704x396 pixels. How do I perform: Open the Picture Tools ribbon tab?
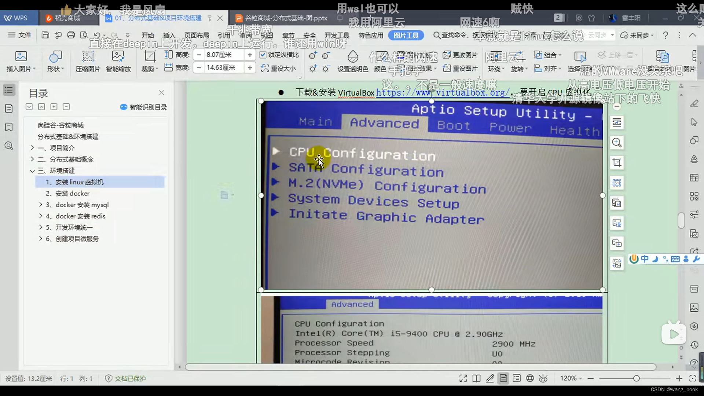pos(406,35)
